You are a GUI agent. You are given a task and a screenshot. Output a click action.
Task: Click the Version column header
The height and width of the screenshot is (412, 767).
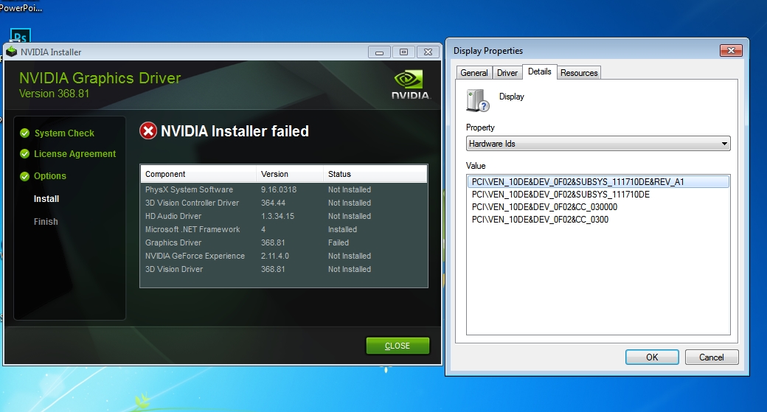coord(290,174)
